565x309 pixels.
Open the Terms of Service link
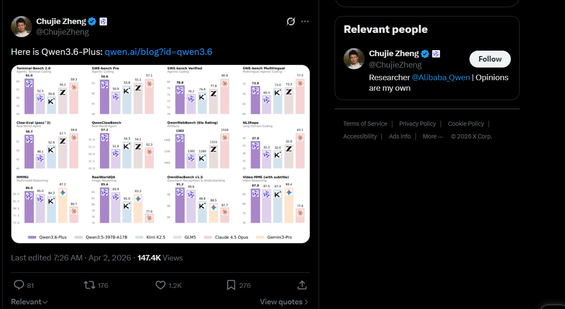tap(365, 124)
